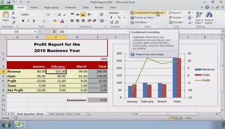Image resolution: width=225 pixels, height=129 pixels.
Task: Apply the red Font Color
Action: [x=62, y=21]
